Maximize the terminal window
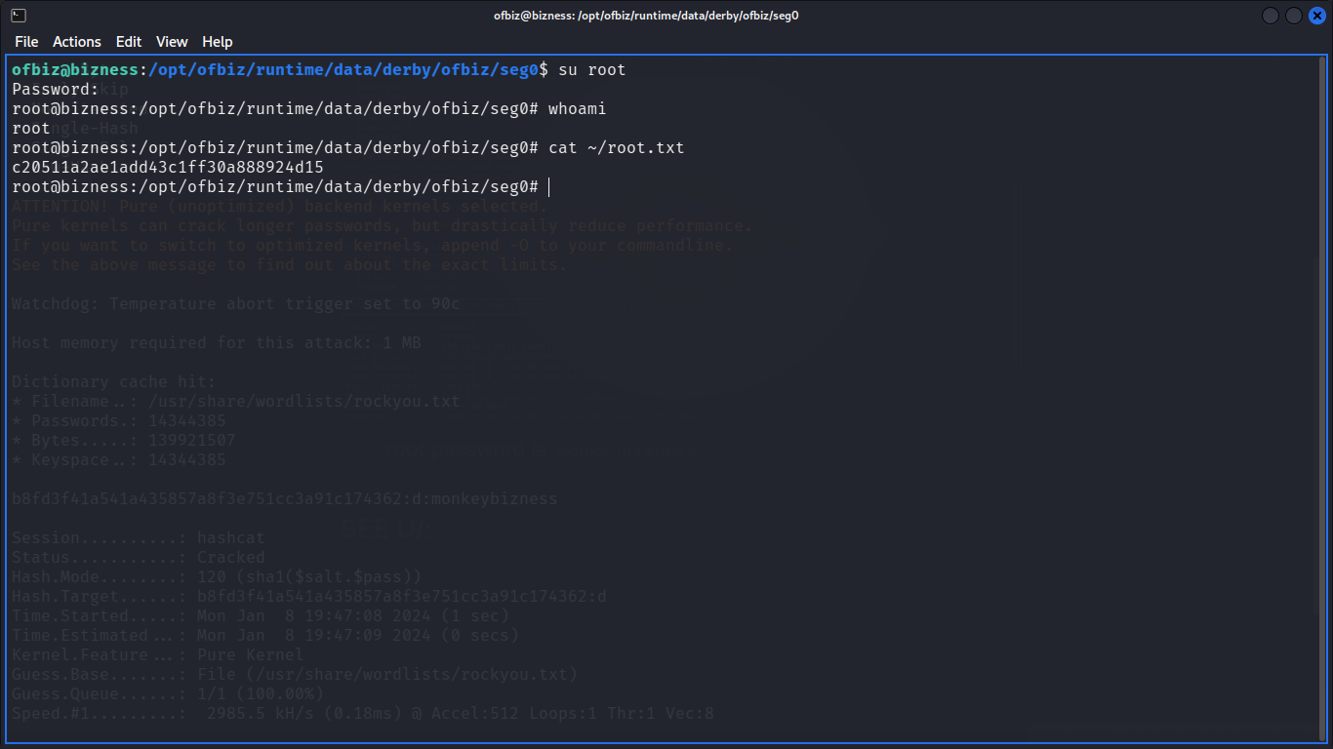This screenshot has height=749, width=1333. pos(1294,16)
